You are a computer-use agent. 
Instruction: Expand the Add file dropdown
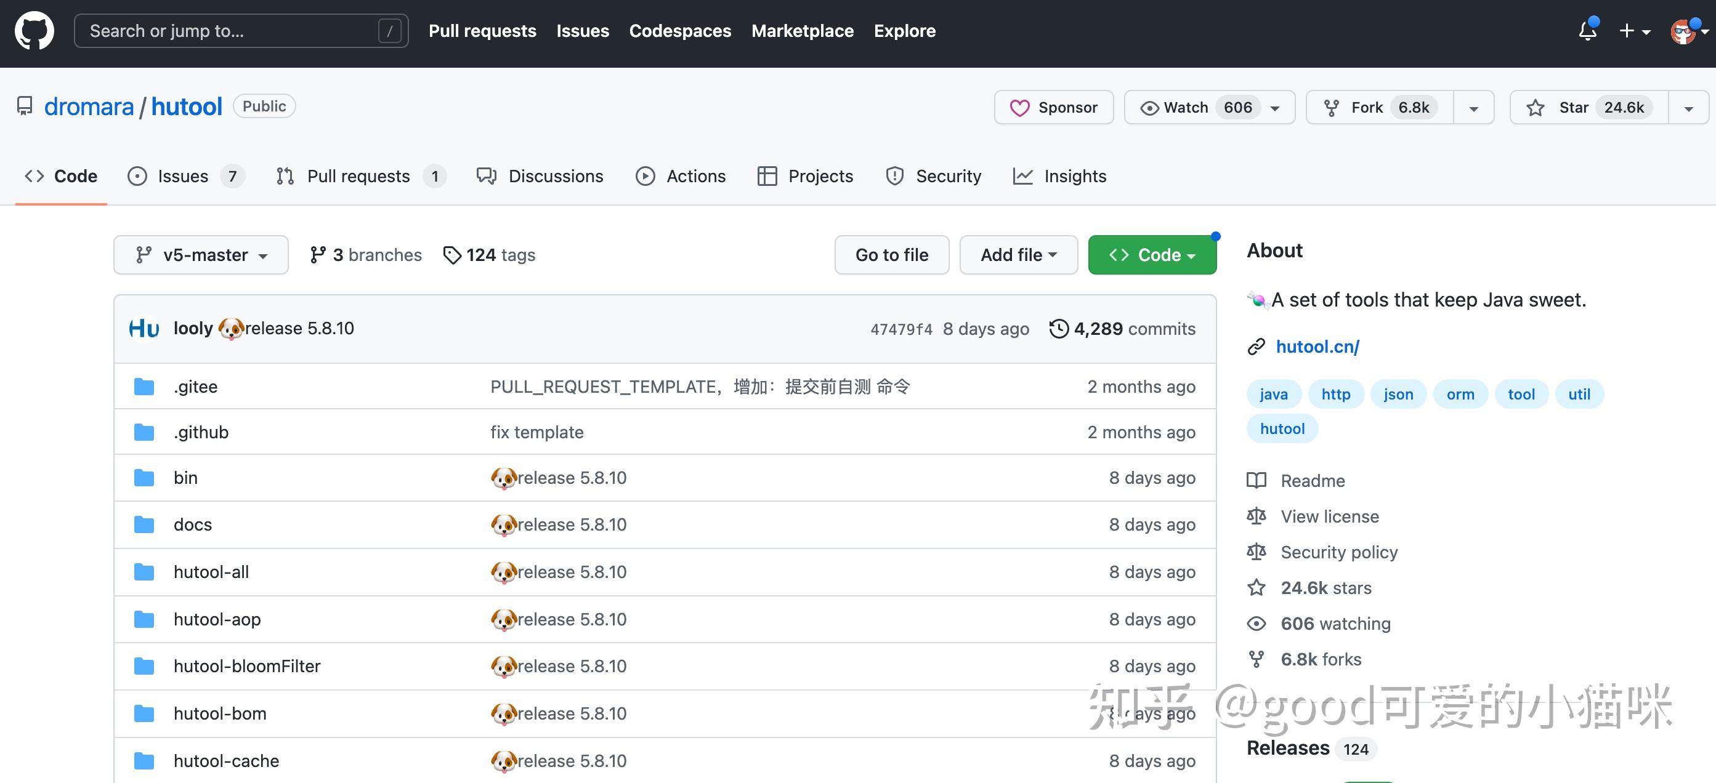tap(1018, 254)
